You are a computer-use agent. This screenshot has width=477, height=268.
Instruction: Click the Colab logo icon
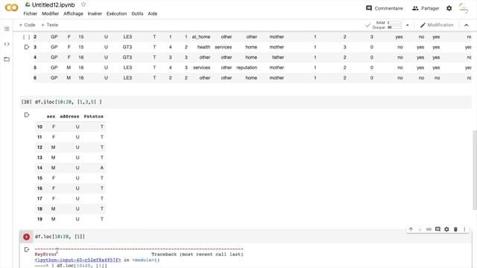coord(12,7)
